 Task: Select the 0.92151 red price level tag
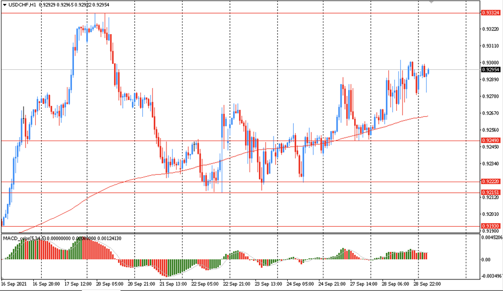pyautogui.click(x=490, y=193)
